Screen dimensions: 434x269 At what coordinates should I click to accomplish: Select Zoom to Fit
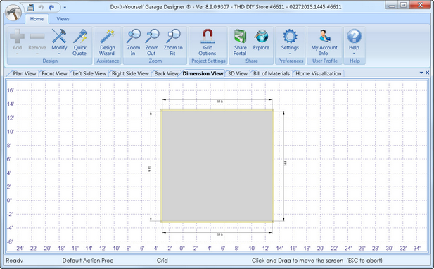tap(173, 42)
